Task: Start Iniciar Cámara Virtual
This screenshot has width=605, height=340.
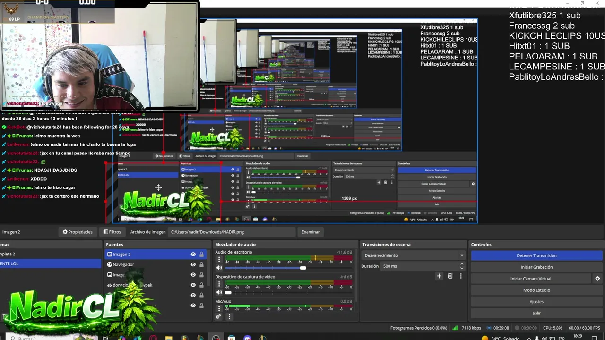Action: (531, 279)
